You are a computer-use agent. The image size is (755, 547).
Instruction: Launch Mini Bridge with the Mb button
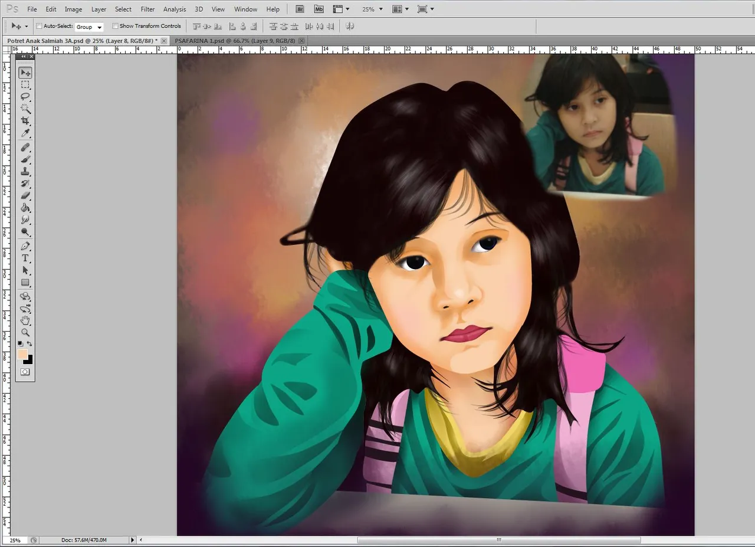click(319, 9)
